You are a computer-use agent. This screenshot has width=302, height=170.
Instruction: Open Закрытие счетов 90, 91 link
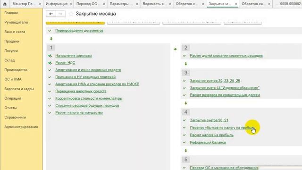coord(209,120)
